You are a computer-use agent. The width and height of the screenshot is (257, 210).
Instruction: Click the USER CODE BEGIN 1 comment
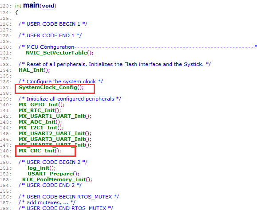53,24
